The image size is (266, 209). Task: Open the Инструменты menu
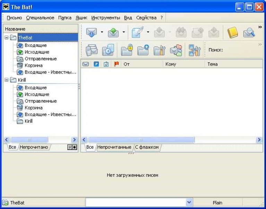106,18
